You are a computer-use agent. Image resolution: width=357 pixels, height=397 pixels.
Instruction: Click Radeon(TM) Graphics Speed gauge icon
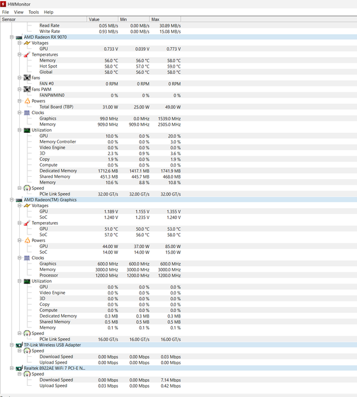(27, 334)
